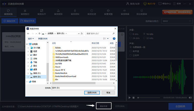Viewport: 194px width, 111px height.
Task: Stop the audio preview playback
Action: click(x=133, y=98)
